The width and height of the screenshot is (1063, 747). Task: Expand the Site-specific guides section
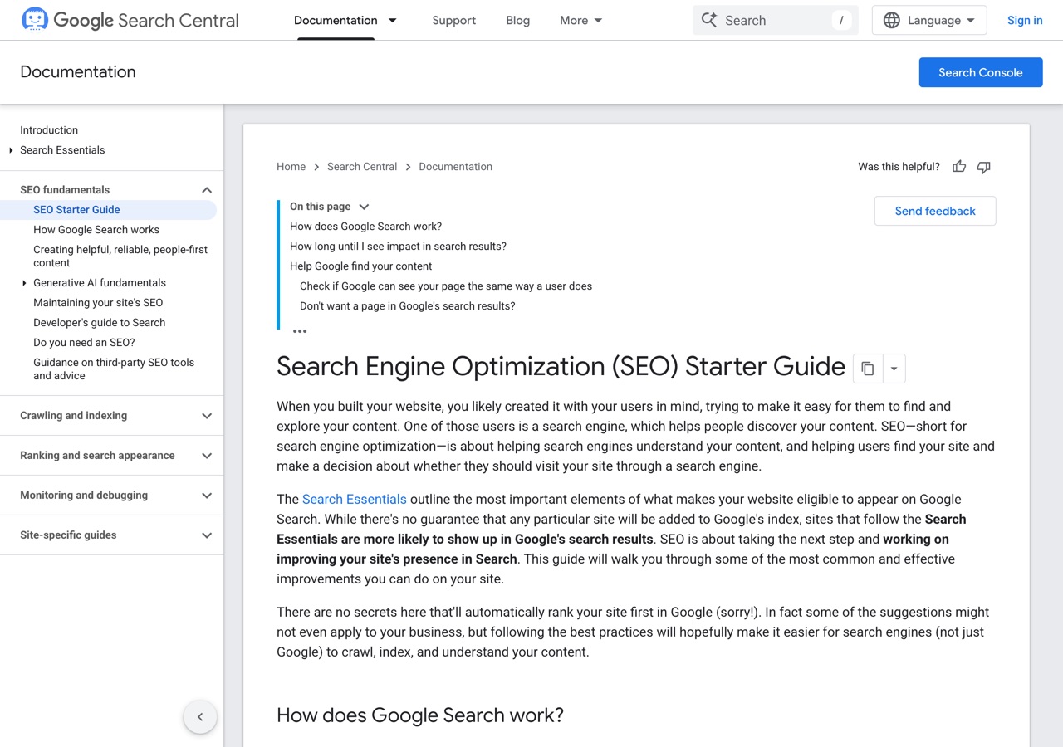tap(207, 535)
